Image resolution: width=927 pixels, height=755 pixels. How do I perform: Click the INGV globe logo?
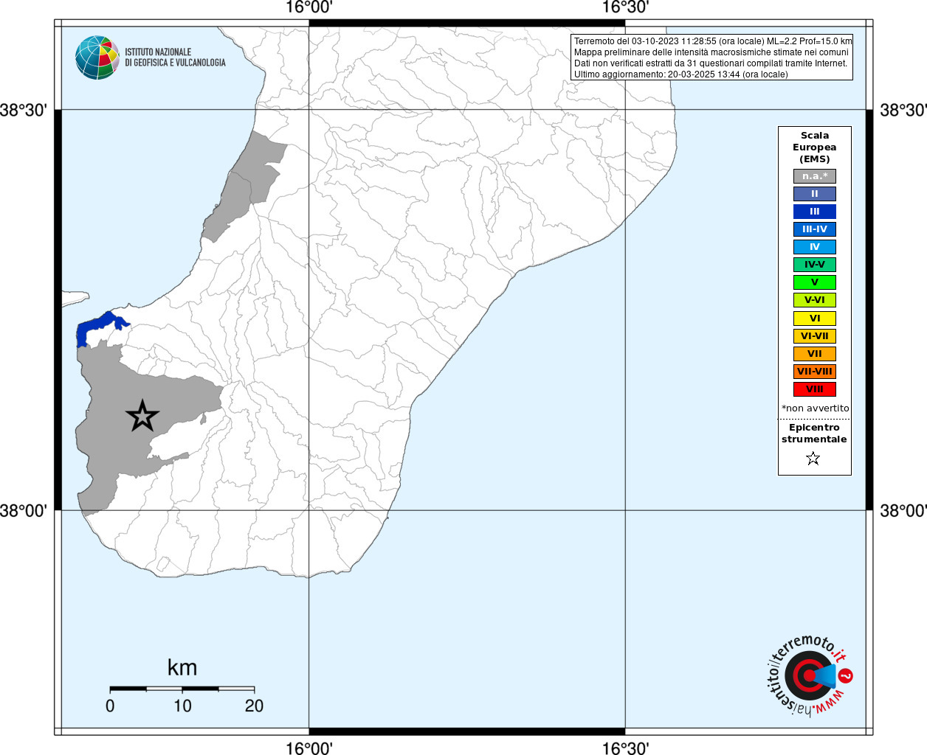coord(97,58)
